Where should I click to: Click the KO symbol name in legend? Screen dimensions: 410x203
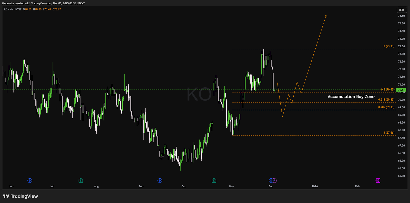point(6,9)
